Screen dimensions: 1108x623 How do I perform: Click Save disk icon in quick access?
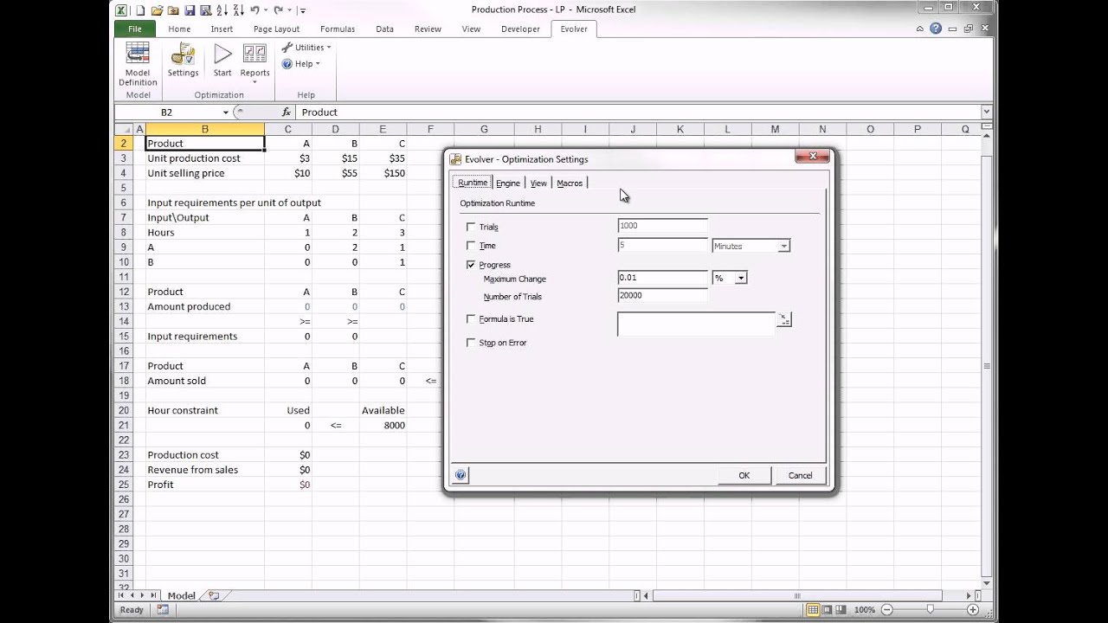[x=189, y=10]
